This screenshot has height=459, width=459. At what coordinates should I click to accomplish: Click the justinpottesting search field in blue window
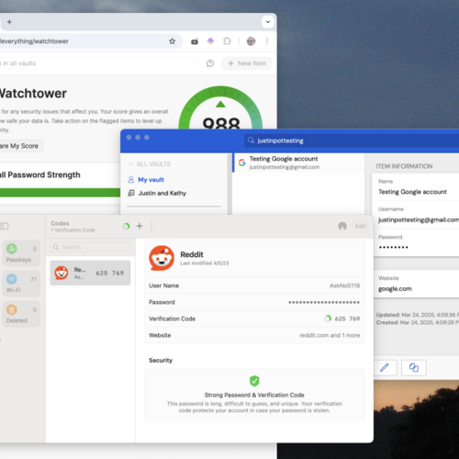tap(352, 140)
